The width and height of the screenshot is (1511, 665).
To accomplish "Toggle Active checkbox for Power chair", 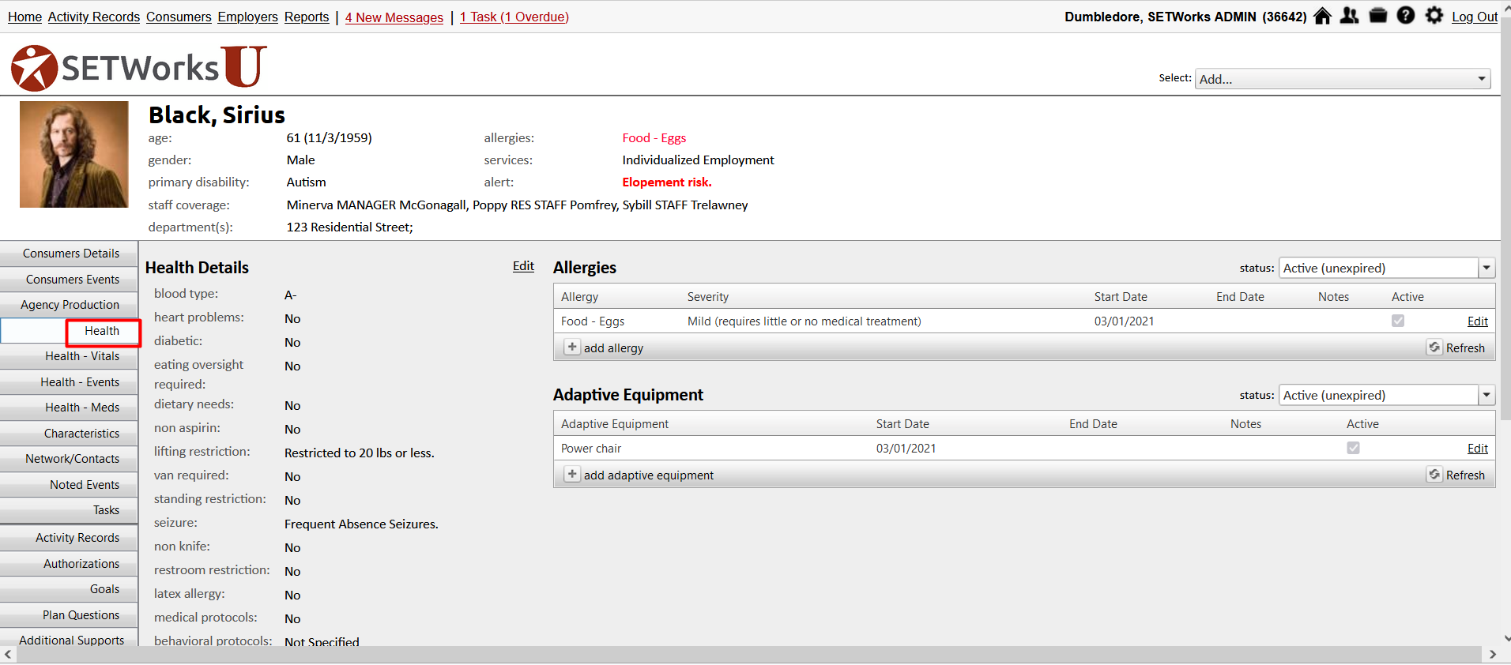I will 1353,448.
